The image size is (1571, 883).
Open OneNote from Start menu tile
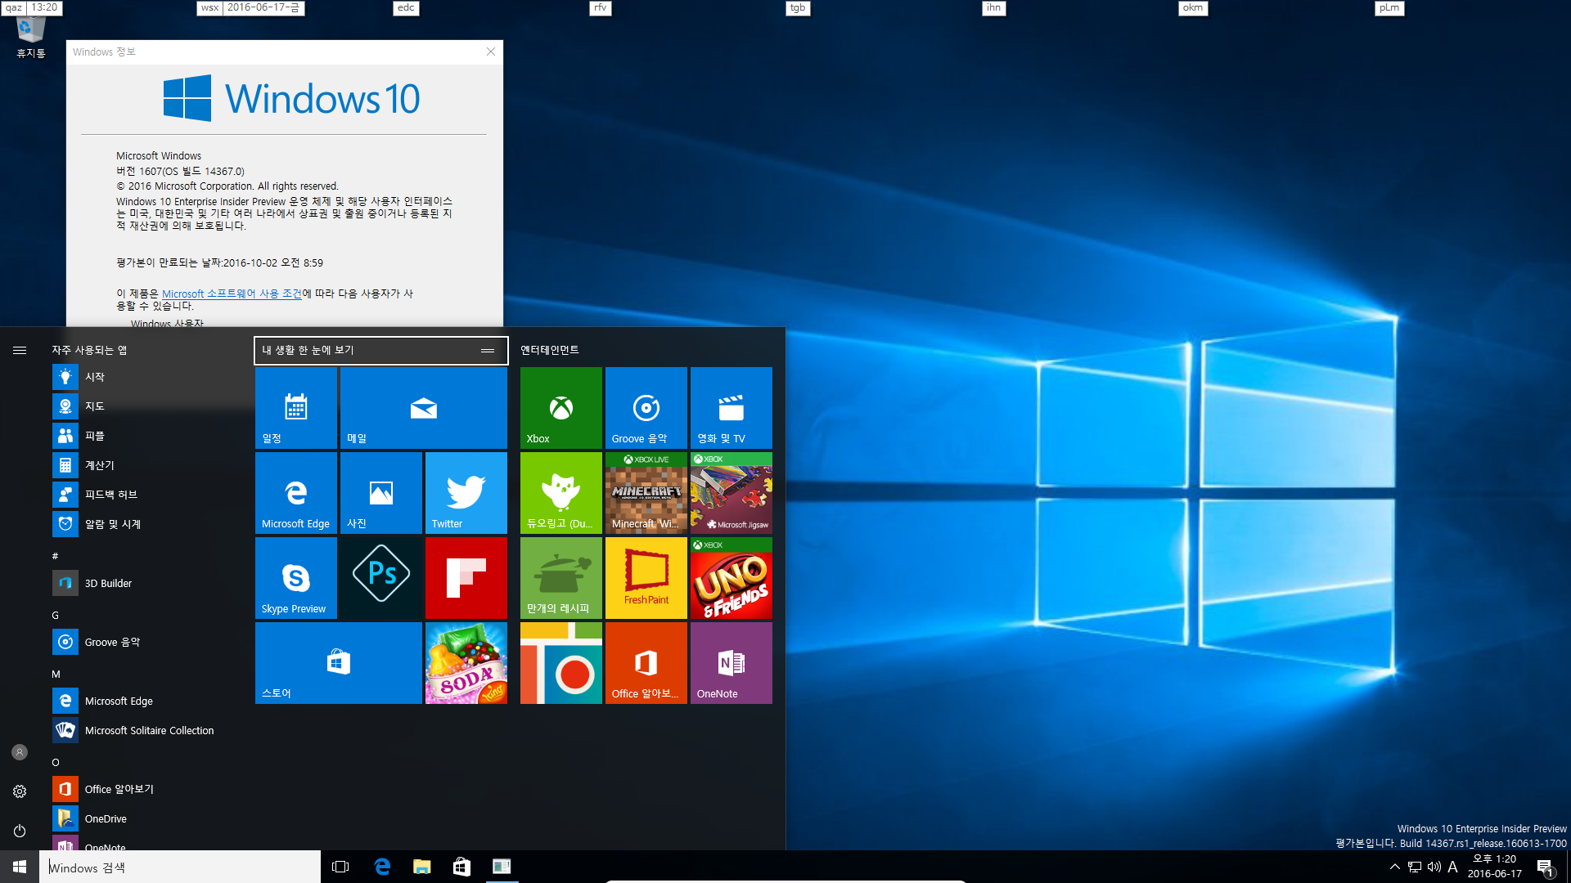[731, 662]
